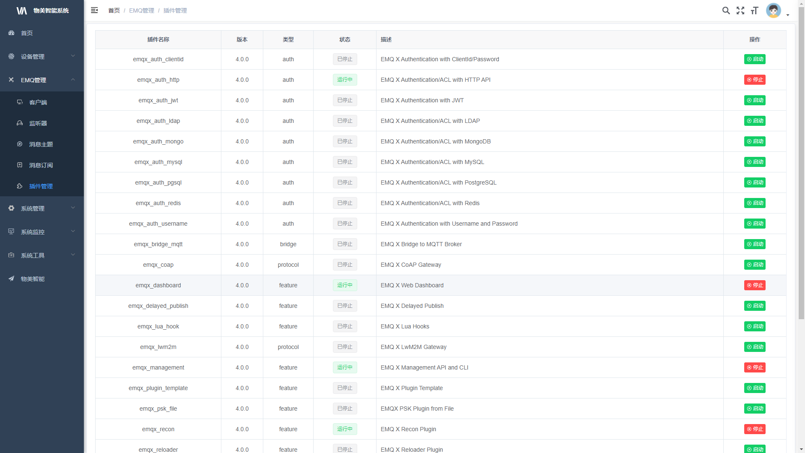805x453 pixels.
Task: Click the 运行中 status tag of emqx_recon
Action: pos(345,429)
